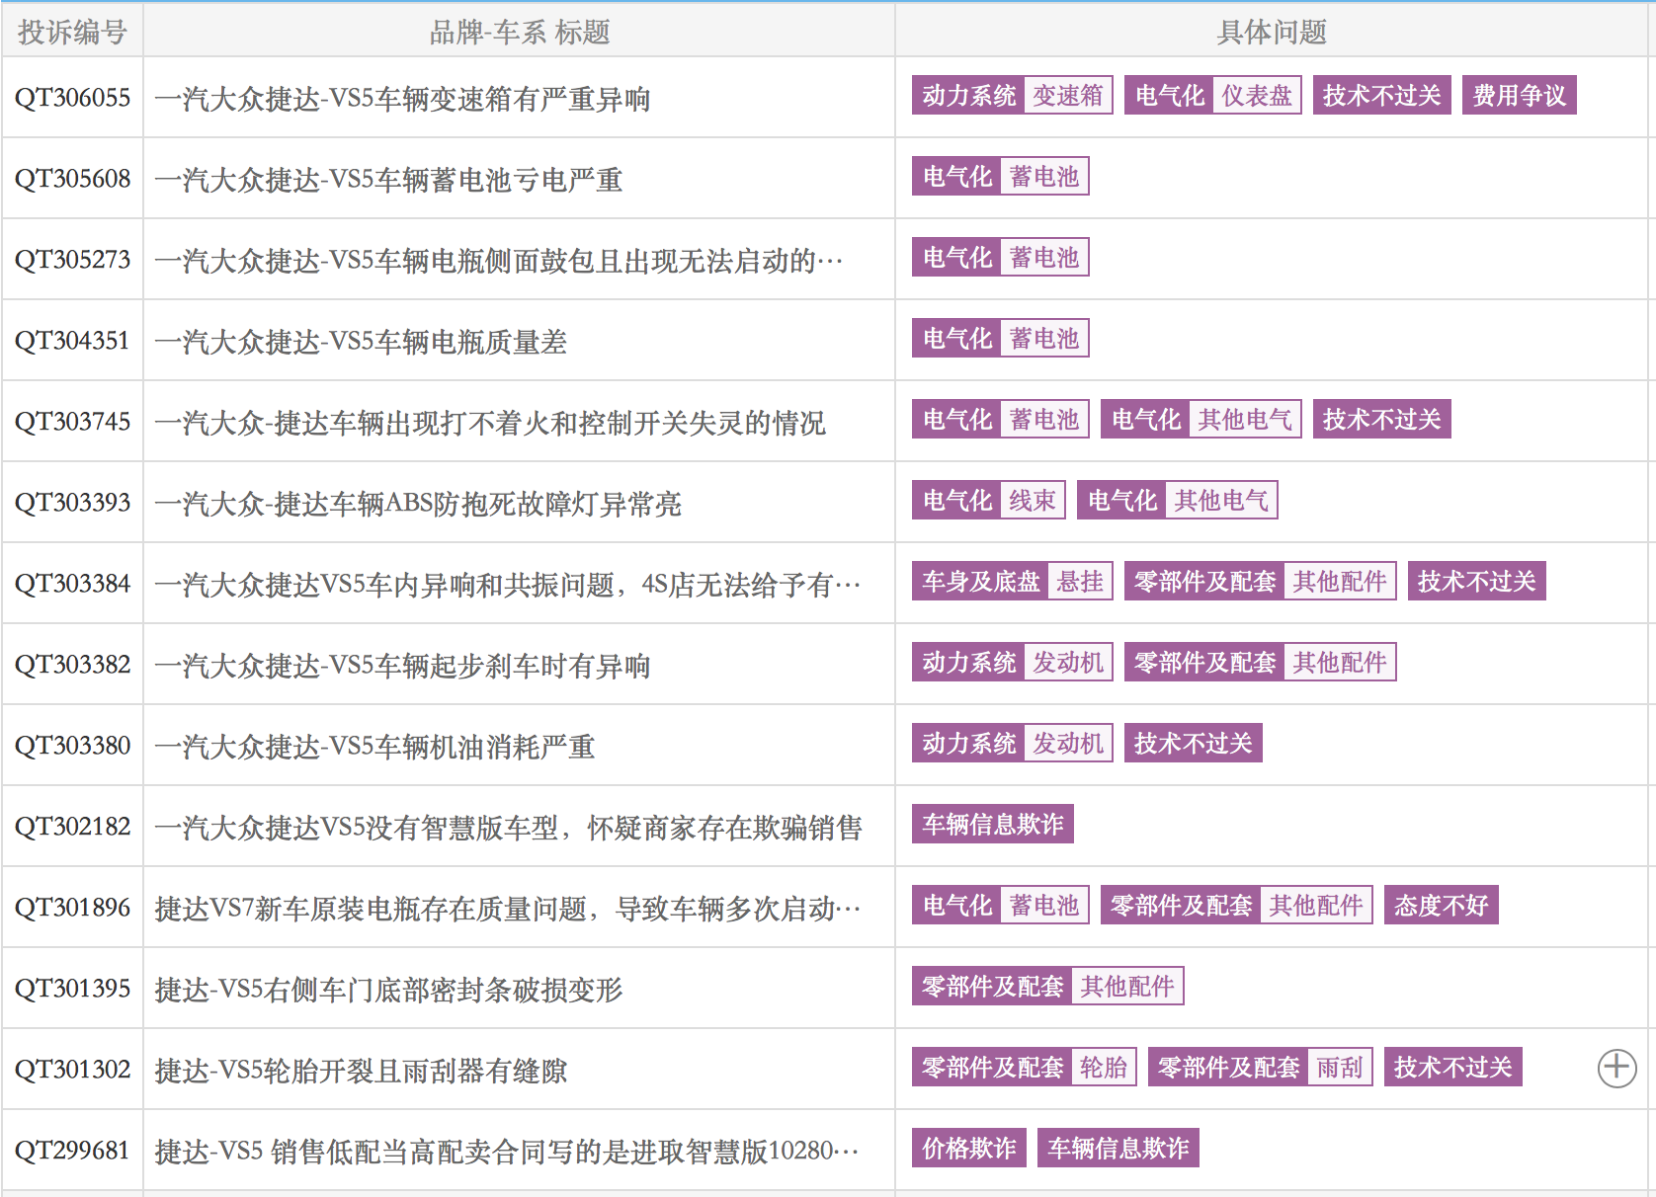Select complaint number QT303382

pos(72,665)
